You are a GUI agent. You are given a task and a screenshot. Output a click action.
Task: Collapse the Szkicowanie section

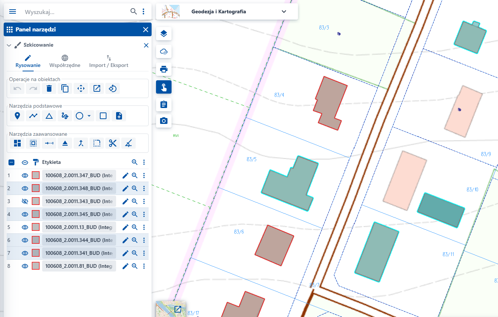pos(9,45)
